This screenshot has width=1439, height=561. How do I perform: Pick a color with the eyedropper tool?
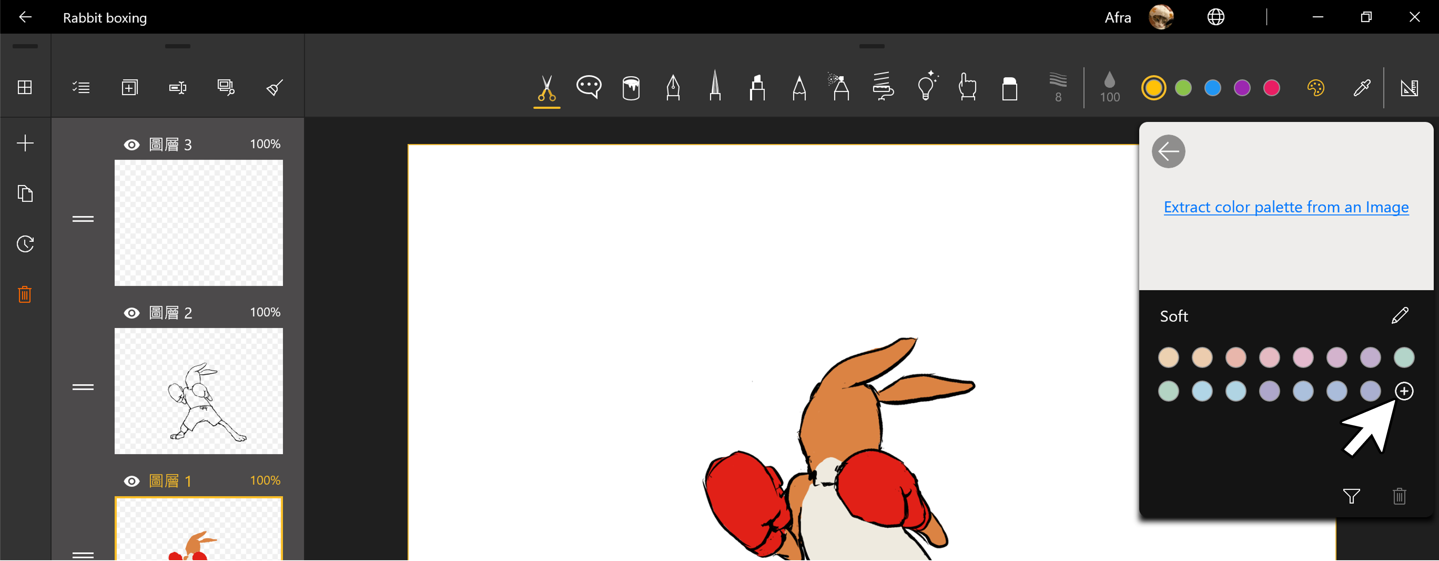coord(1363,88)
